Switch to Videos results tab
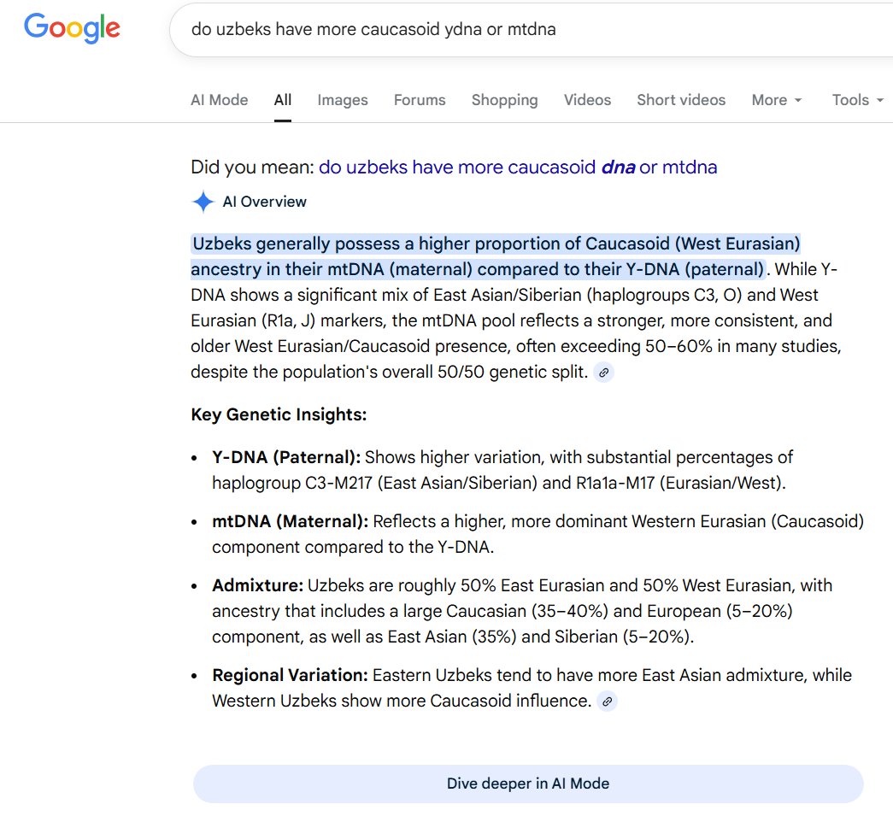The width and height of the screenshot is (893, 816). pyautogui.click(x=587, y=100)
